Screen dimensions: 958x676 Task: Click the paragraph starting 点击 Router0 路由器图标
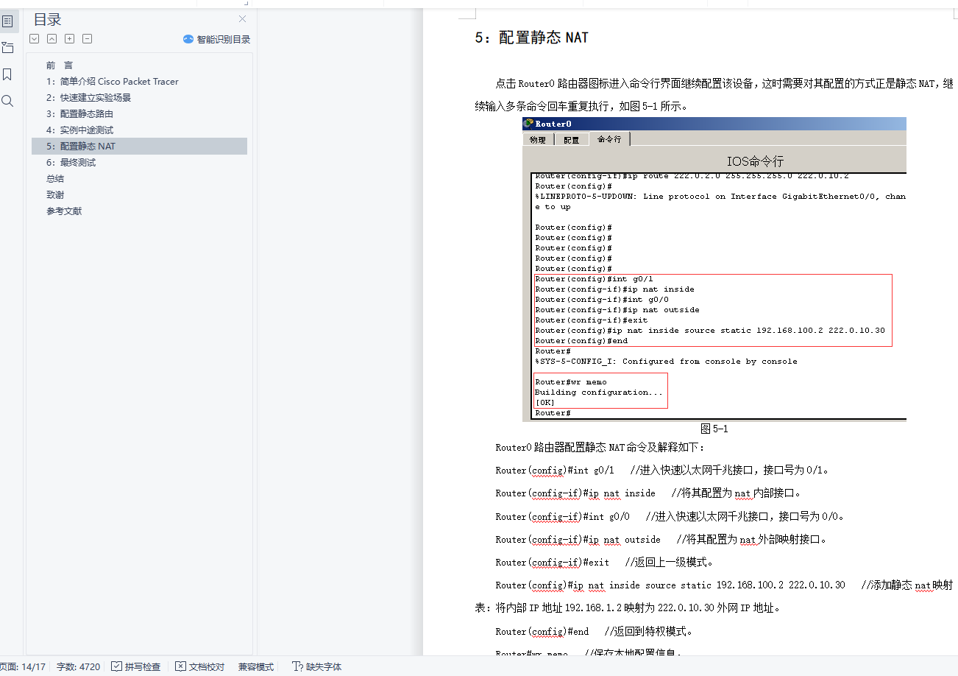[x=714, y=94]
